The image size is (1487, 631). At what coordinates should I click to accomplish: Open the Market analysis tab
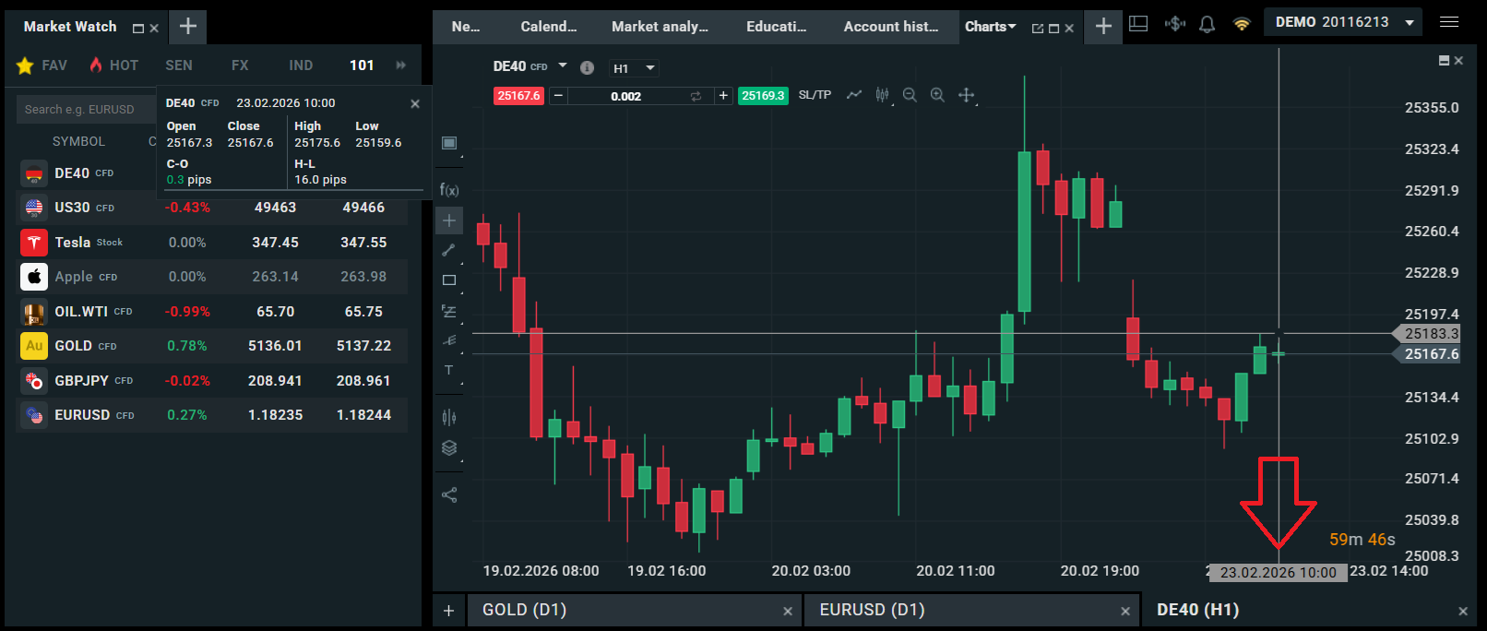660,27
